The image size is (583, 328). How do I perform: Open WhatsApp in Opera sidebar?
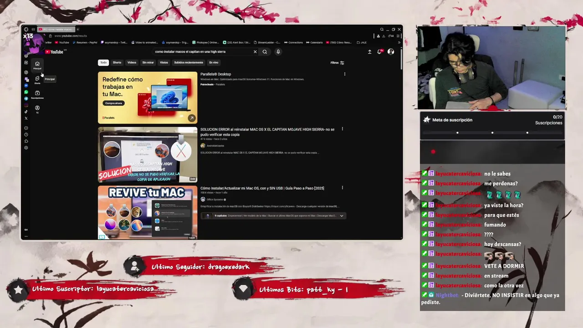[x=26, y=92]
